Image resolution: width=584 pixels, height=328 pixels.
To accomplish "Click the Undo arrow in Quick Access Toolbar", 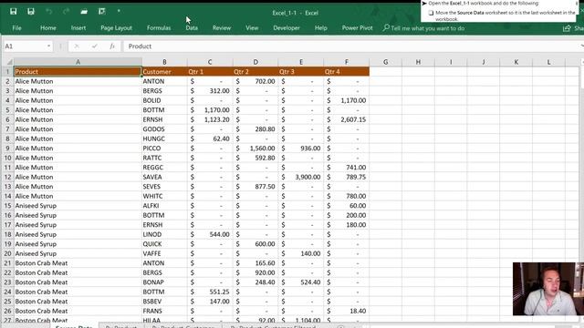I will [x=48, y=12].
